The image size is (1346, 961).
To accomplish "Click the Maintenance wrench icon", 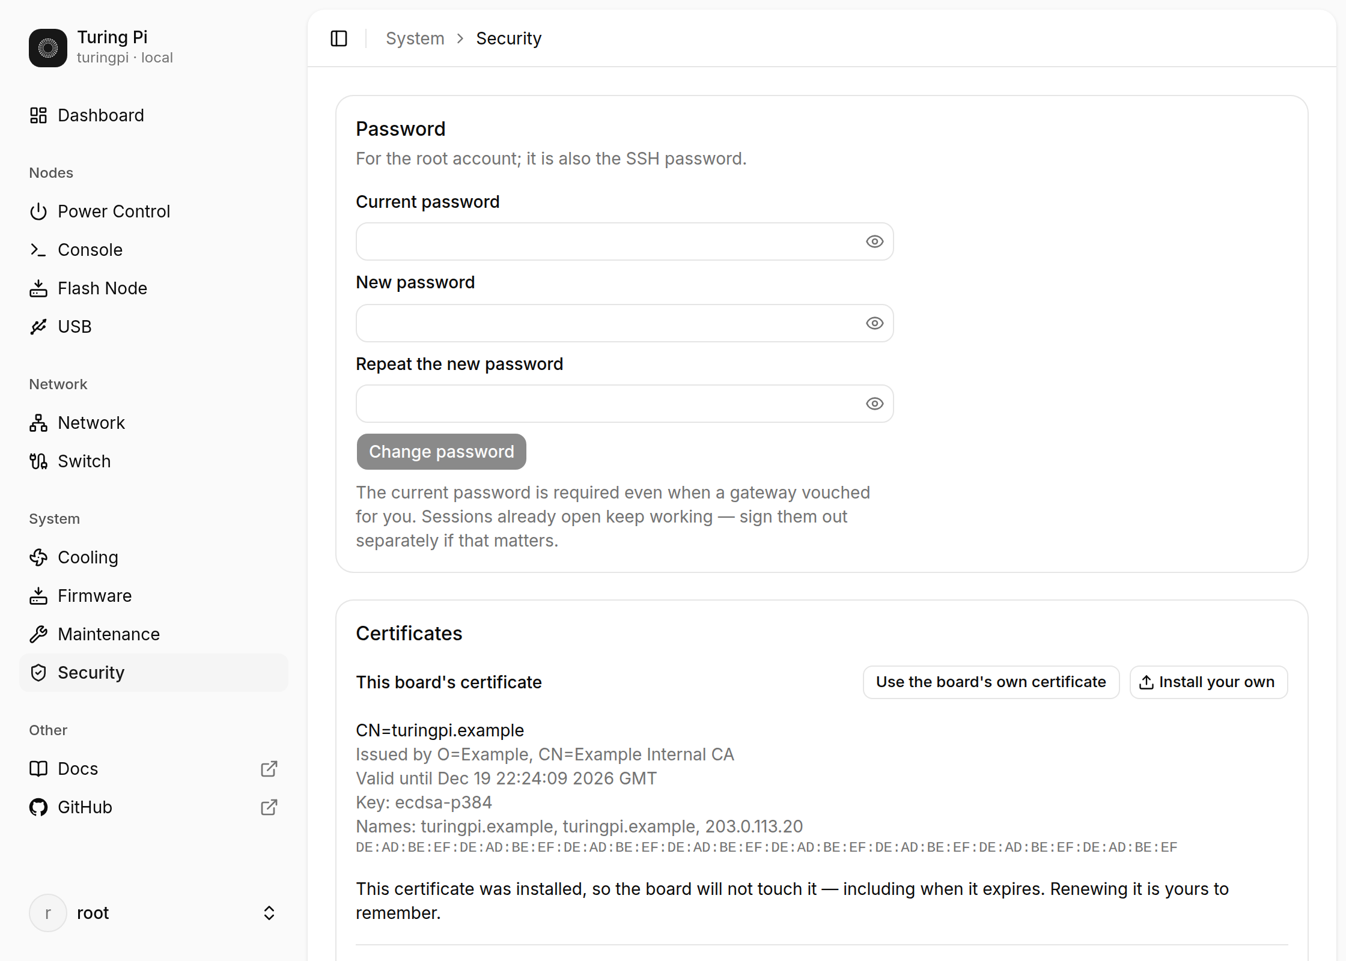I will (x=38, y=634).
